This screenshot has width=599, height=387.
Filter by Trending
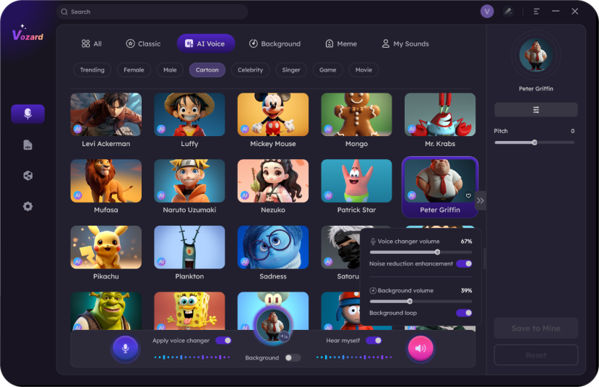coord(92,70)
